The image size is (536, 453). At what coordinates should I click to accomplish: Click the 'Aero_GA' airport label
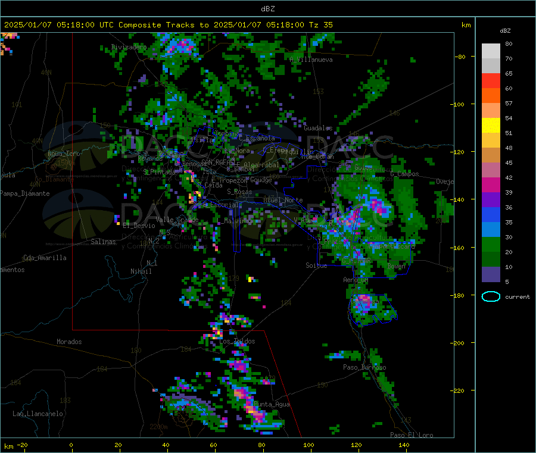(356, 280)
